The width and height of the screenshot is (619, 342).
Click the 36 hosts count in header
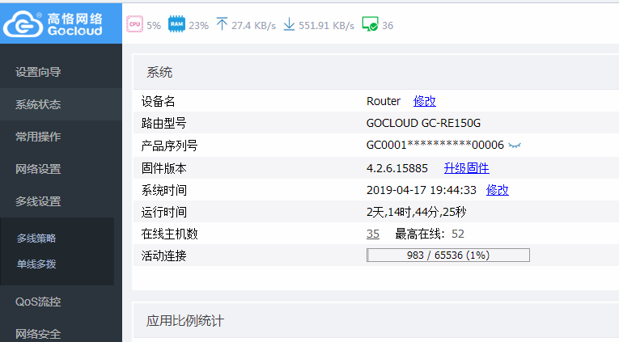click(x=388, y=26)
